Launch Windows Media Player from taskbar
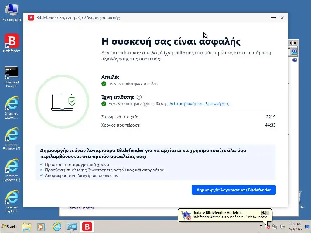The image size is (311, 233). click(x=41, y=227)
